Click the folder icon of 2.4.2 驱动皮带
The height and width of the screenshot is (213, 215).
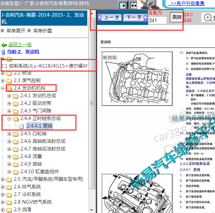pos(16,104)
